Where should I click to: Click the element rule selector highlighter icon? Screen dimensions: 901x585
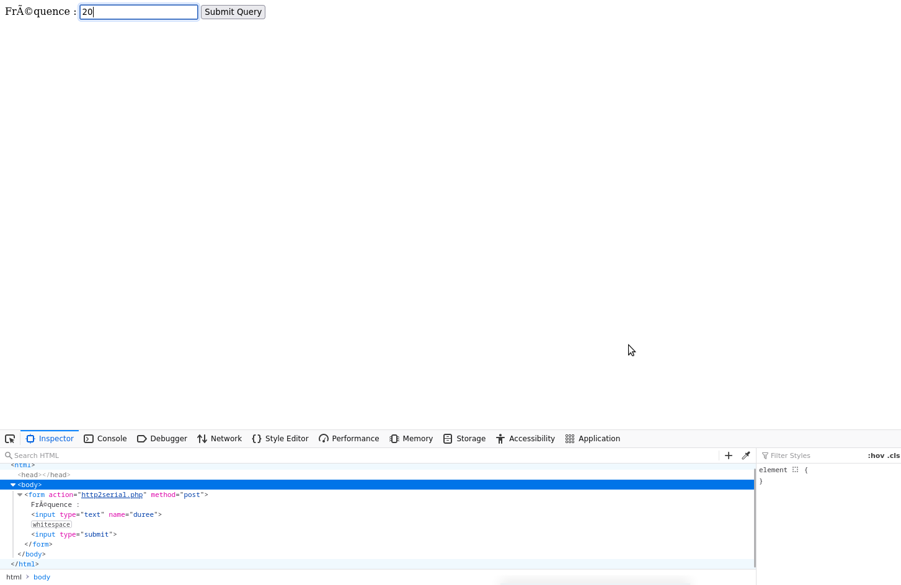(795, 470)
